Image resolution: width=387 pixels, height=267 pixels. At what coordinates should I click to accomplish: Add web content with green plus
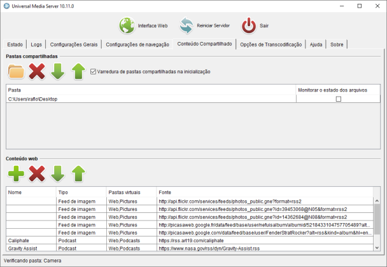(16, 174)
